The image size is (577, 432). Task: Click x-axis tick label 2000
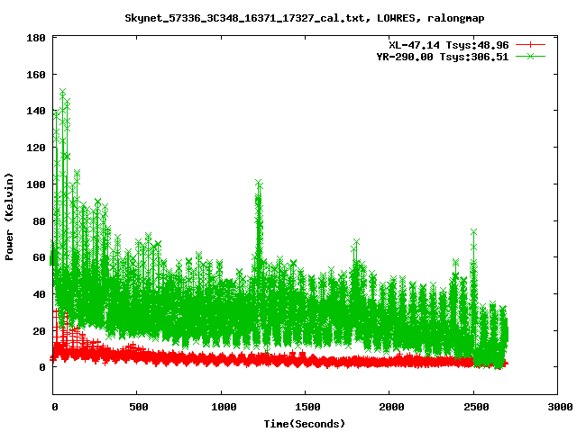click(x=392, y=407)
